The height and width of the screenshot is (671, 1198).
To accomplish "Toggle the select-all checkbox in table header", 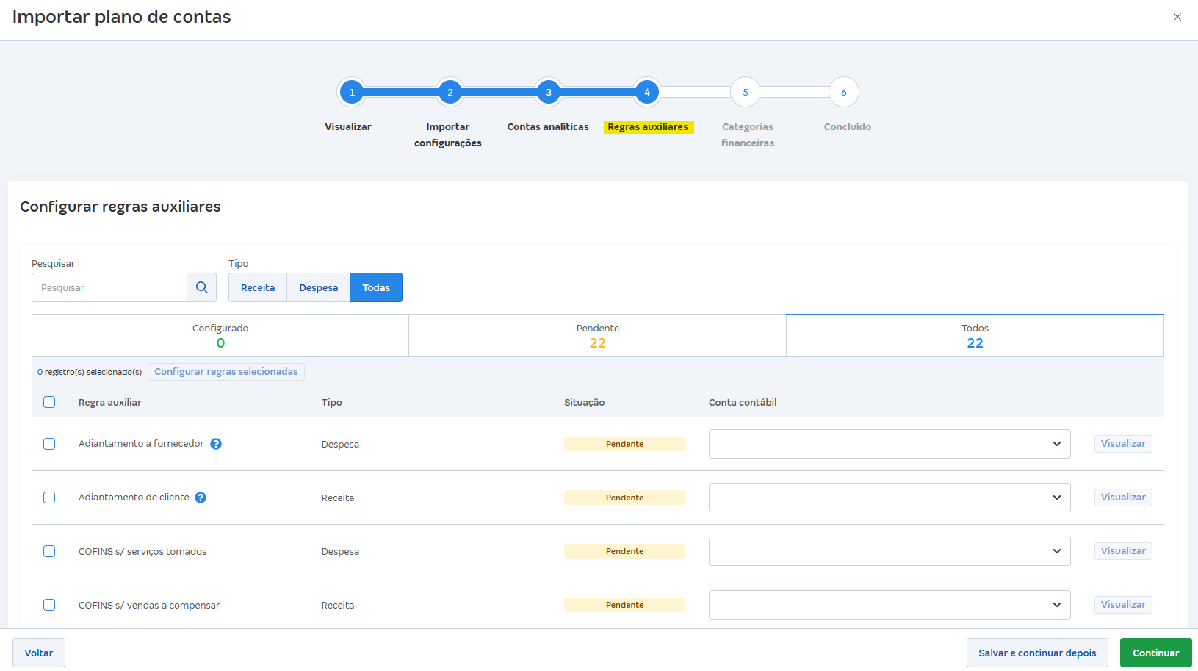I will point(49,402).
